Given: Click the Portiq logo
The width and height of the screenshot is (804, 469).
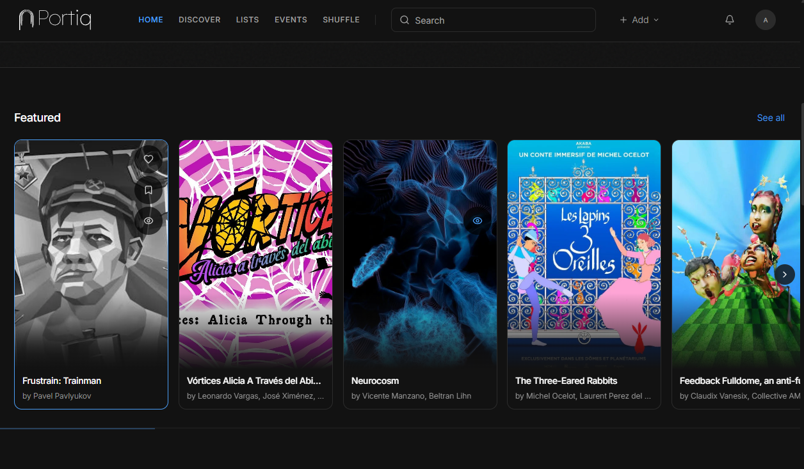Looking at the screenshot, I should (x=55, y=20).
